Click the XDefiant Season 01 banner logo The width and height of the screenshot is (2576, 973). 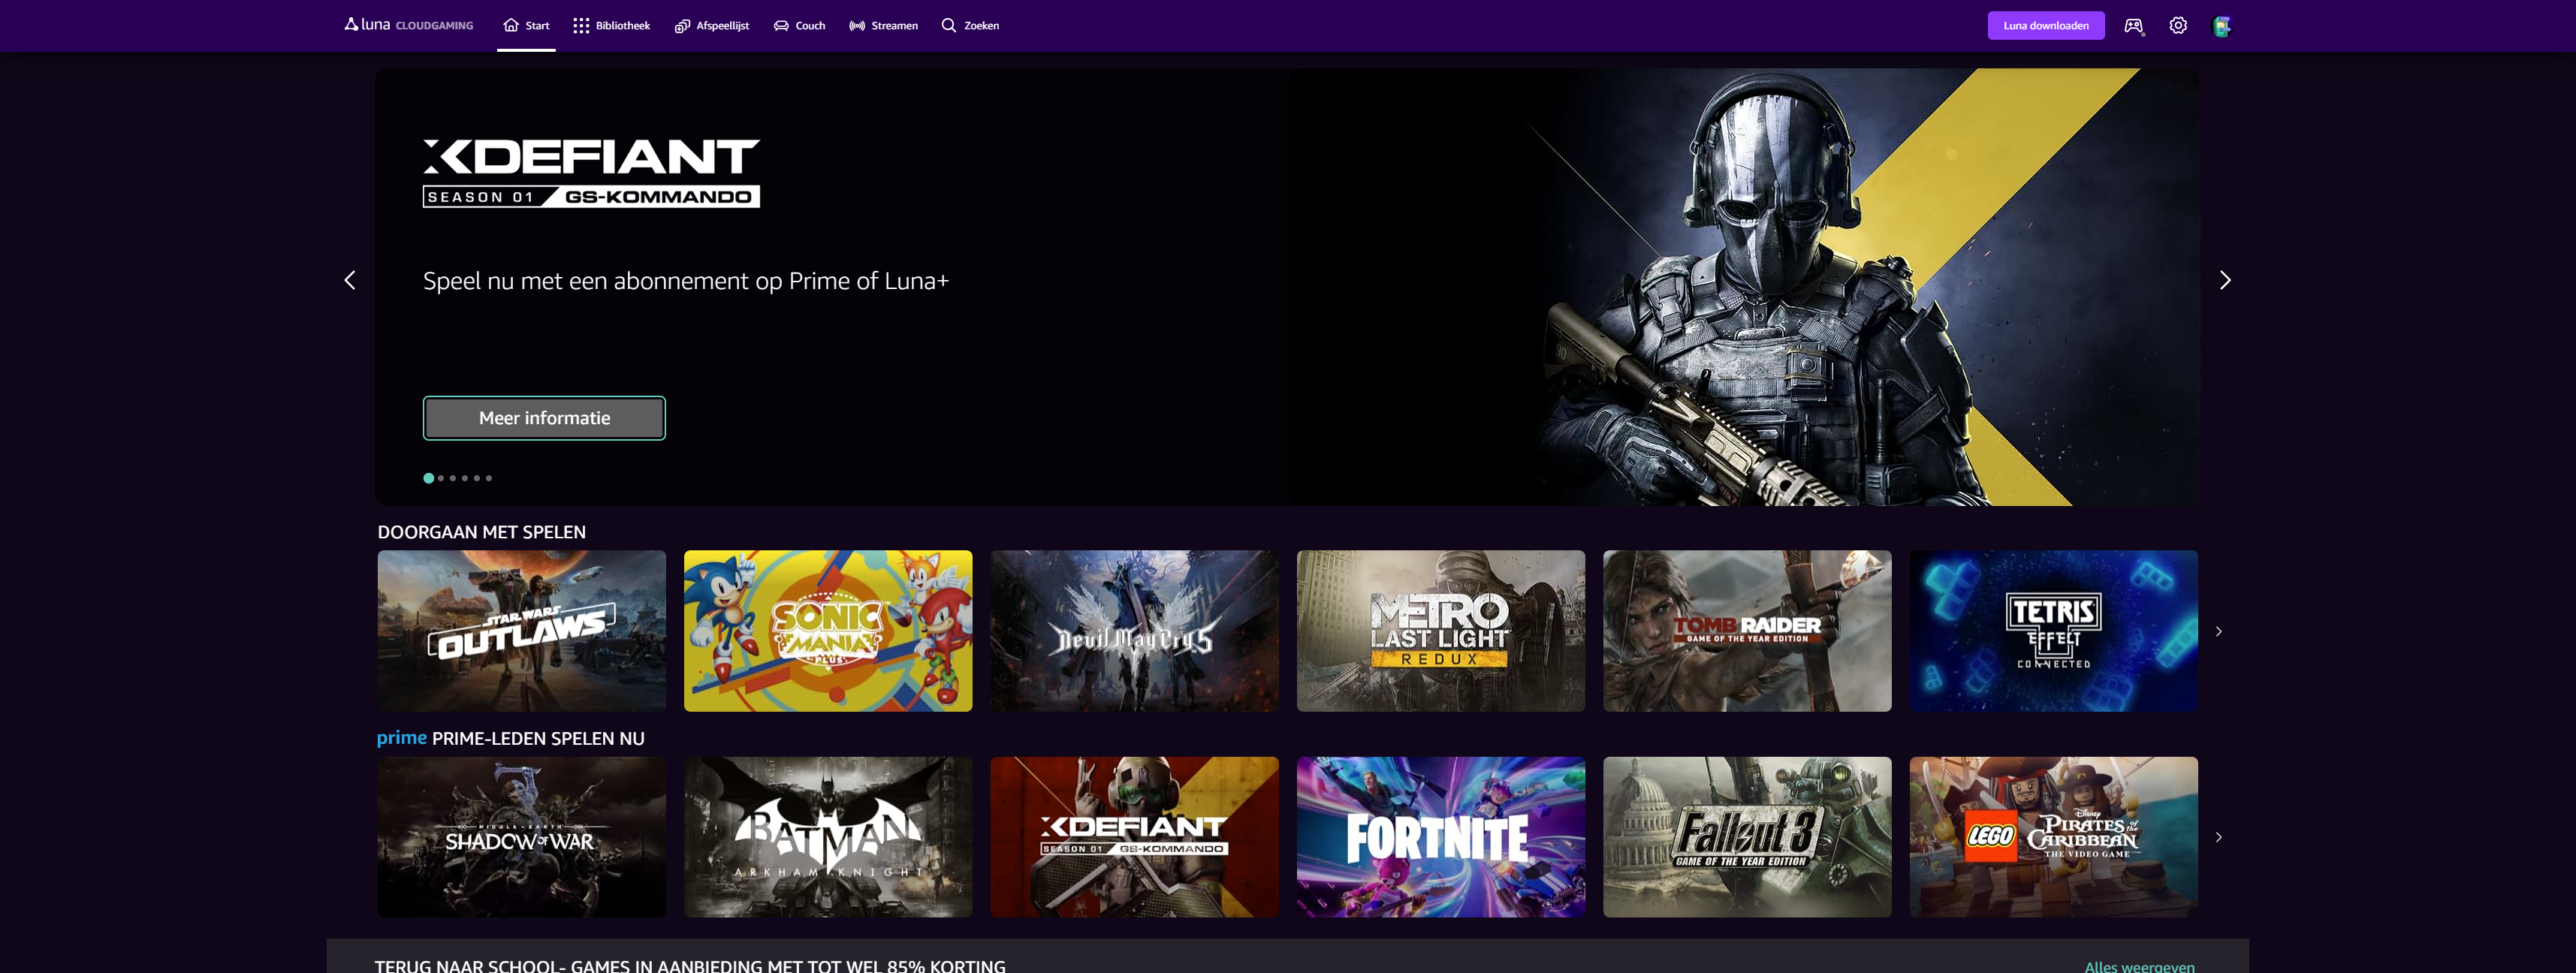tap(591, 173)
